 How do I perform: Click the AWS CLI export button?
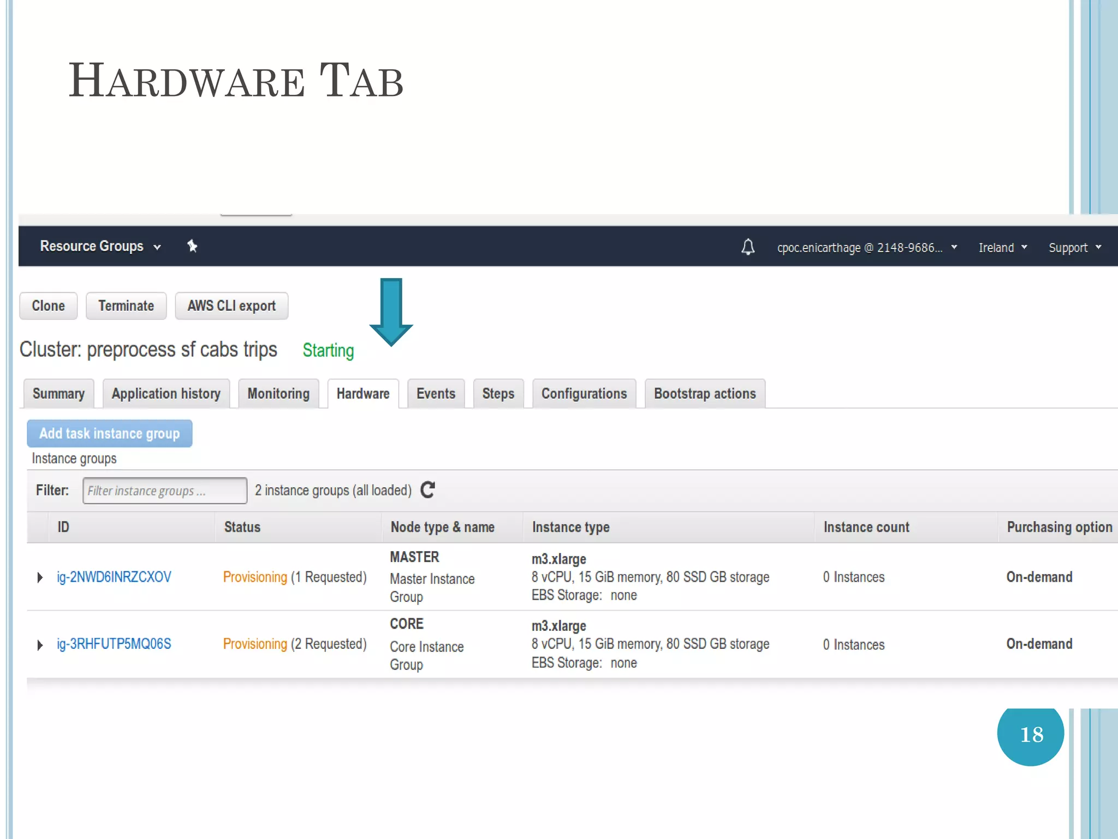point(231,306)
